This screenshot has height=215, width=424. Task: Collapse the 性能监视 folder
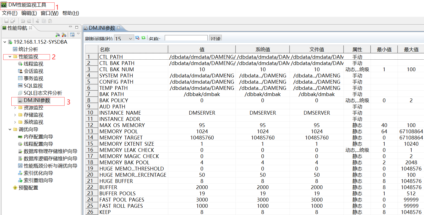click(x=10, y=57)
